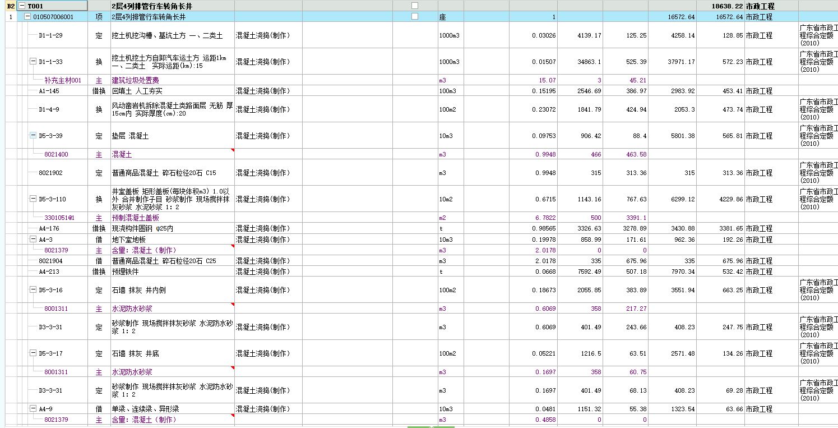838x428 pixels.
Task: Select code cell A4-176
Action: click(x=49, y=228)
